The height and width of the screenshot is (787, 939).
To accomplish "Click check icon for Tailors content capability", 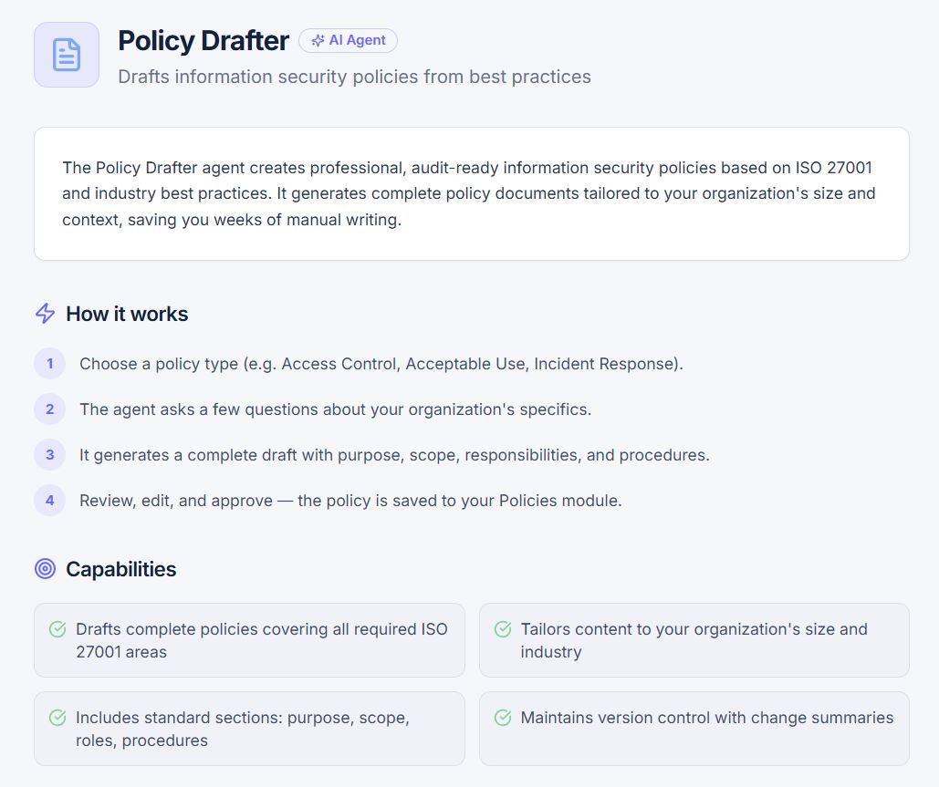I will (x=503, y=629).
